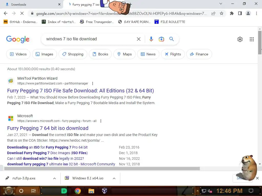
Task: Open the Start menu
Action: point(9,191)
